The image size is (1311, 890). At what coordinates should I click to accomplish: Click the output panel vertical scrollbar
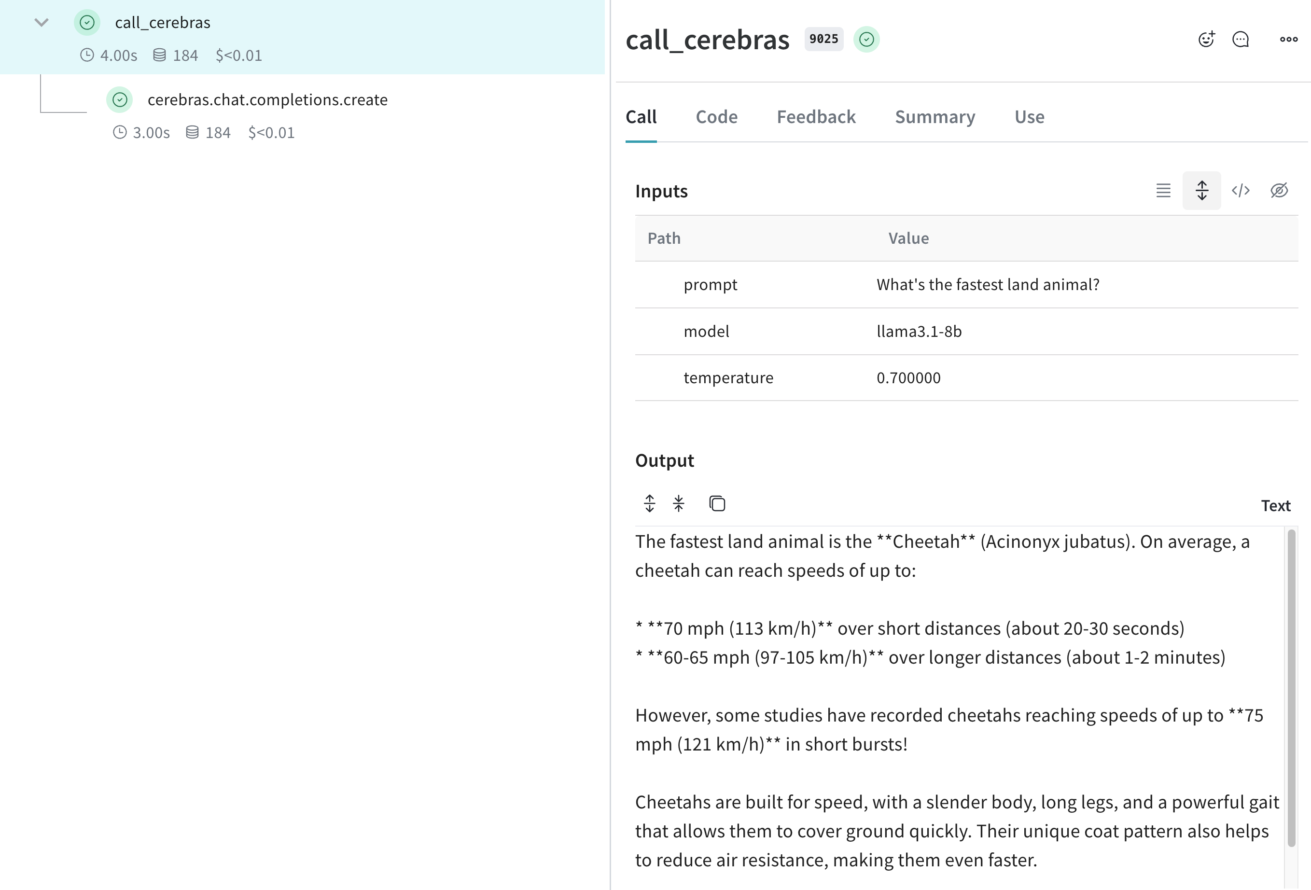tap(1291, 687)
